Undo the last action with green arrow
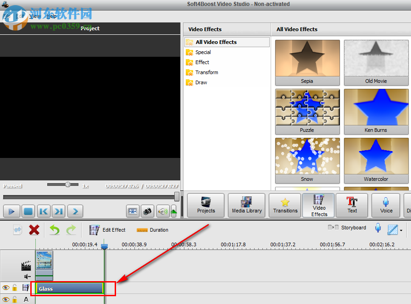Viewport: 411px width, 304px height. tap(55, 230)
